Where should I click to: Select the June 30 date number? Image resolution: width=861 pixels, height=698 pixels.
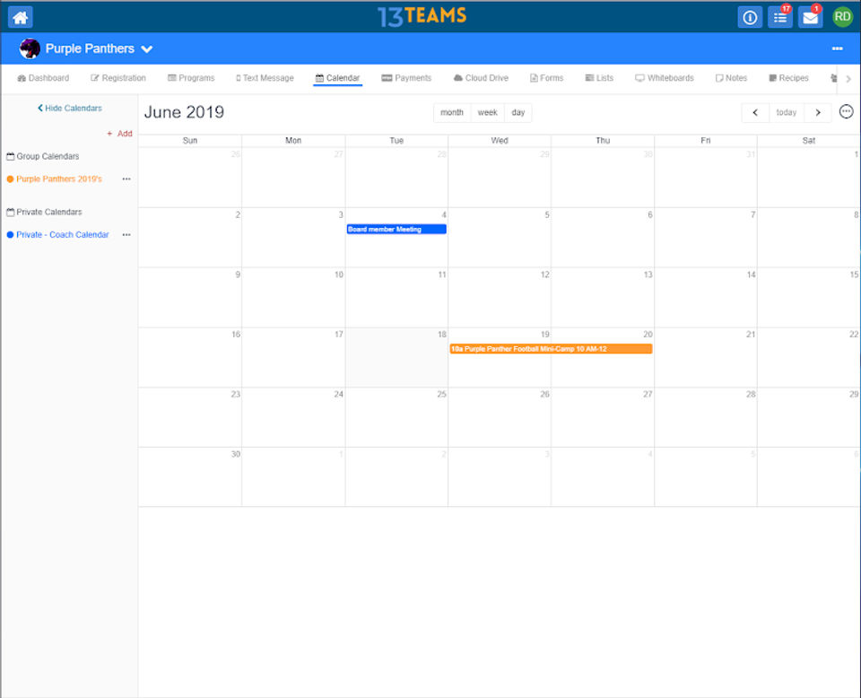tap(236, 454)
